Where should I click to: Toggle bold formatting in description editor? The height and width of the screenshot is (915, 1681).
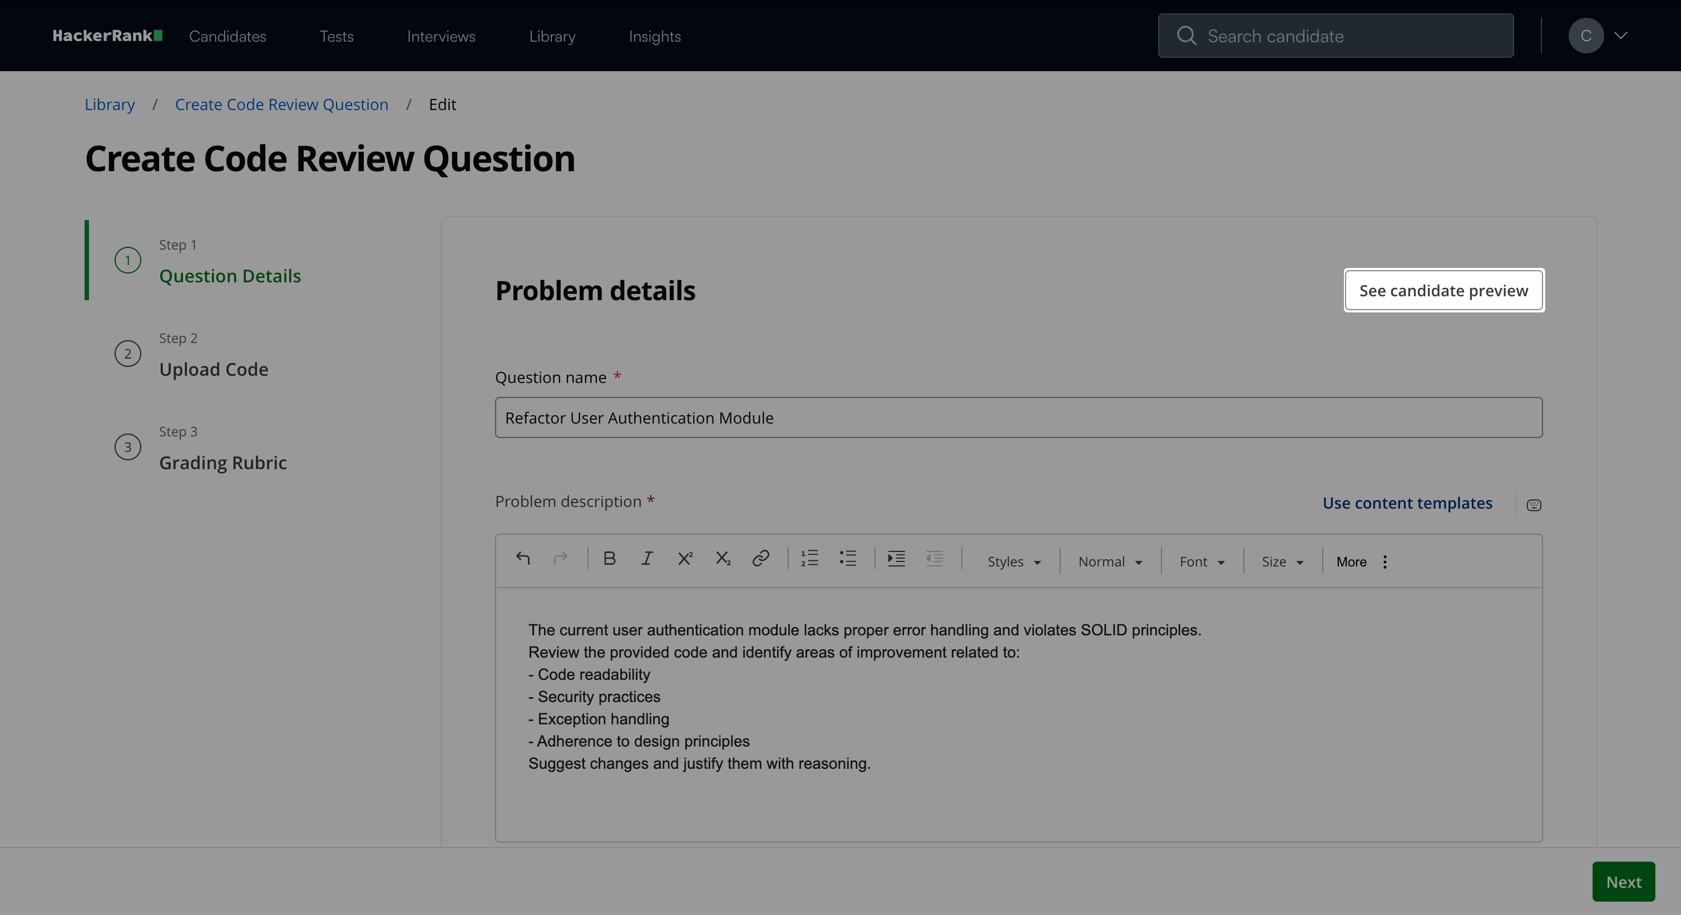click(609, 558)
